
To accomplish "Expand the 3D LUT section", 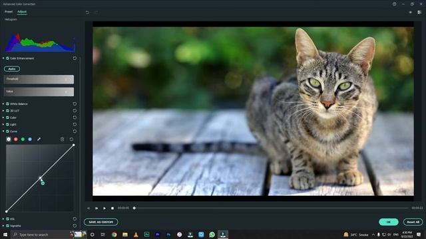I will pyautogui.click(x=3, y=111).
